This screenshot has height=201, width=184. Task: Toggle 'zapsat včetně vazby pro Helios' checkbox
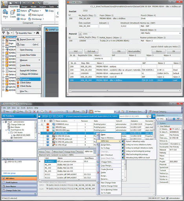click(179, 47)
